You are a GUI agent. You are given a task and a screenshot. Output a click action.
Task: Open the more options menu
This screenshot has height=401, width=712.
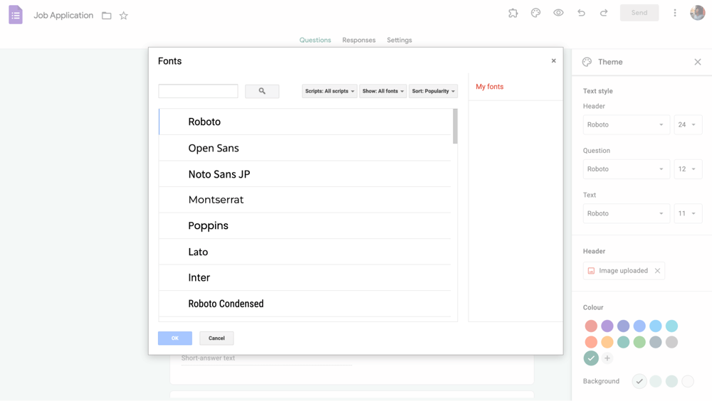pyautogui.click(x=675, y=14)
